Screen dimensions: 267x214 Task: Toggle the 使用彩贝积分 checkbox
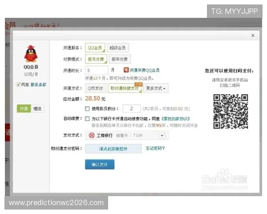pyautogui.click(x=87, y=109)
